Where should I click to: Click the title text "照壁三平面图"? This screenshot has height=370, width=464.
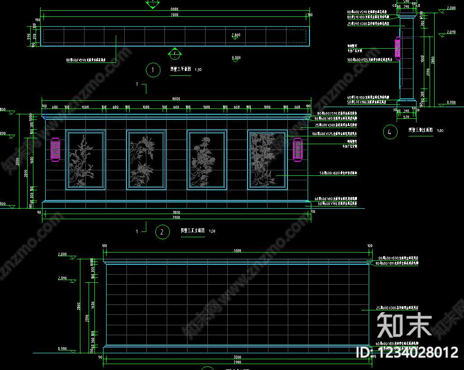point(181,69)
